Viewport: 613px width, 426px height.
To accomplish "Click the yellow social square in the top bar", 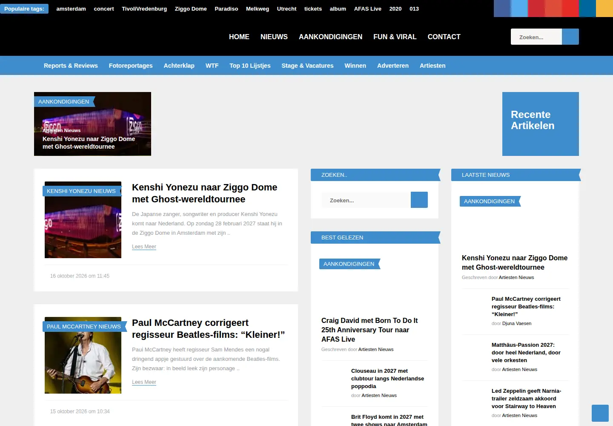I will coord(604,9).
